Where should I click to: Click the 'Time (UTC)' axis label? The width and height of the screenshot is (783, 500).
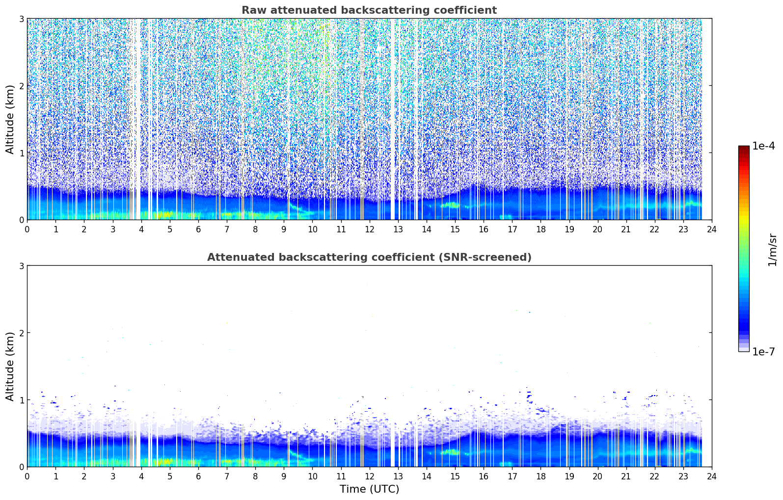[369, 489]
